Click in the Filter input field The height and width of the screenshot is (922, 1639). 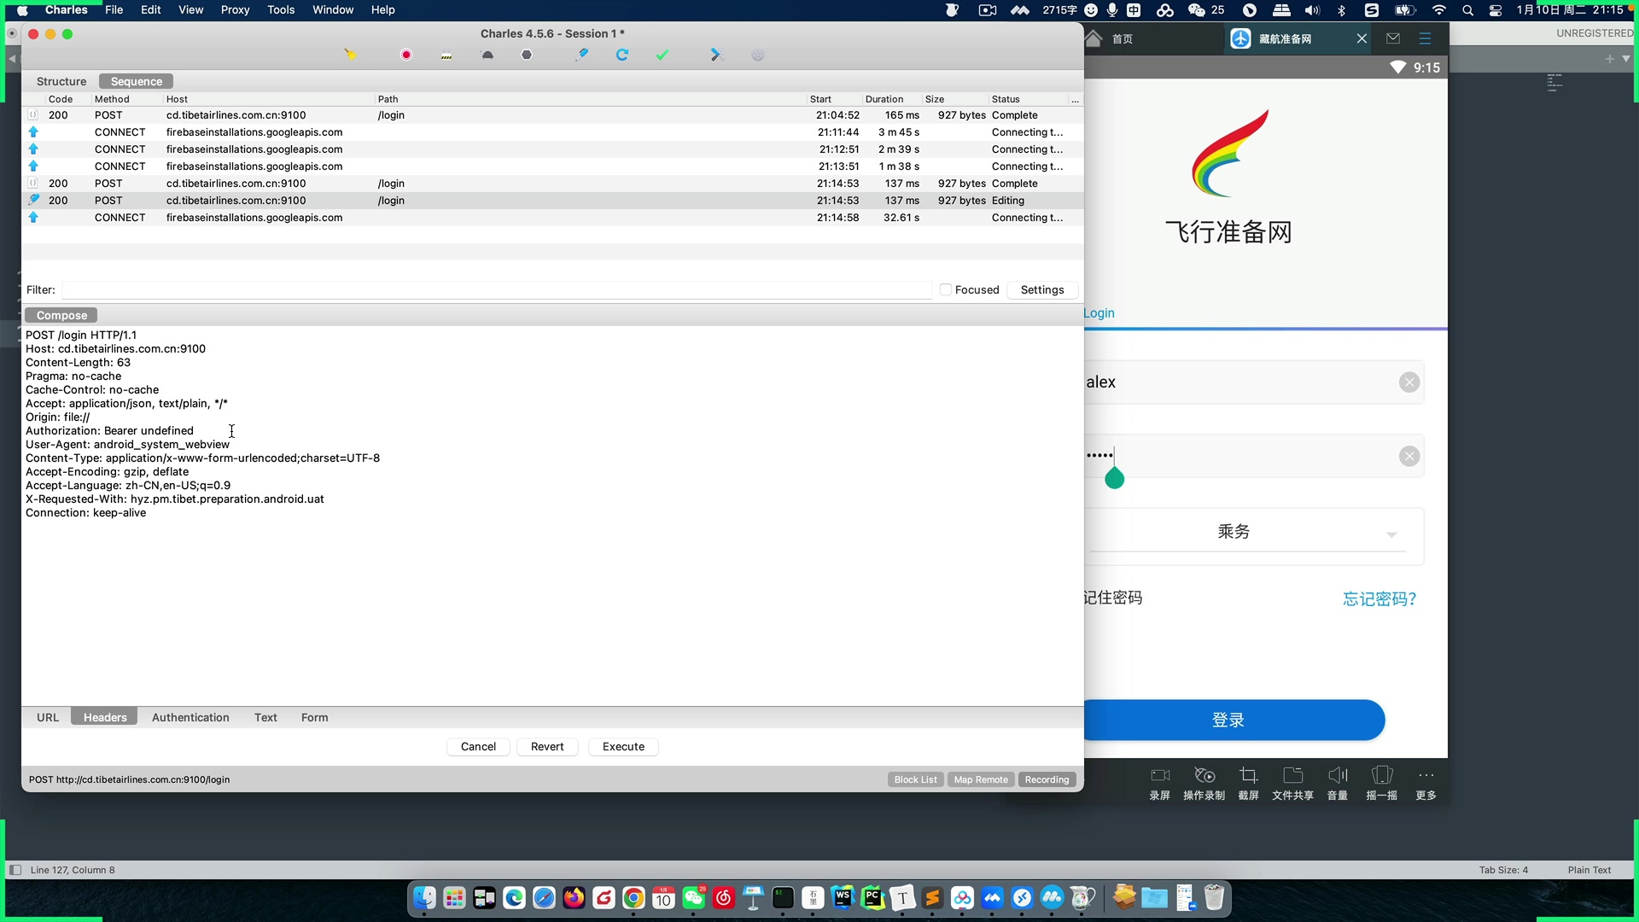coord(495,289)
